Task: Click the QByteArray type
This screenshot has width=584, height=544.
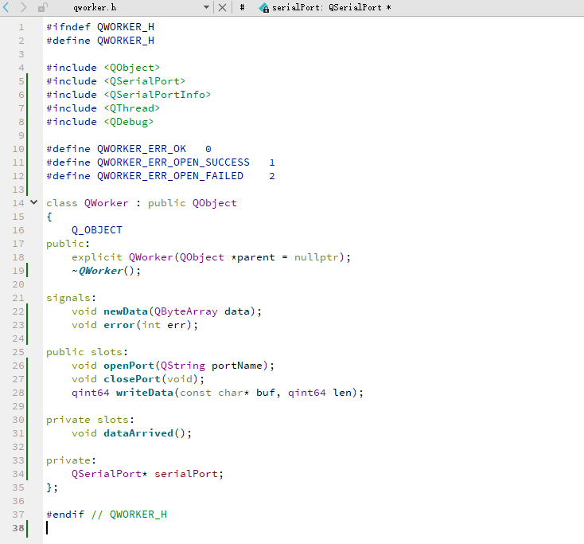Action: tap(186, 311)
